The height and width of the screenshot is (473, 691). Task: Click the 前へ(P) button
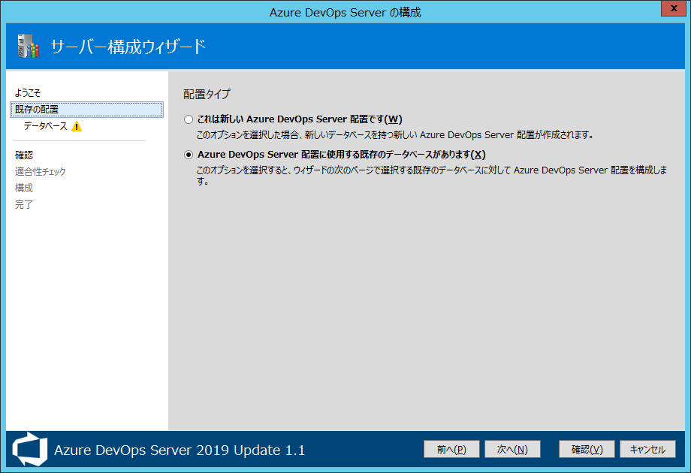[451, 449]
